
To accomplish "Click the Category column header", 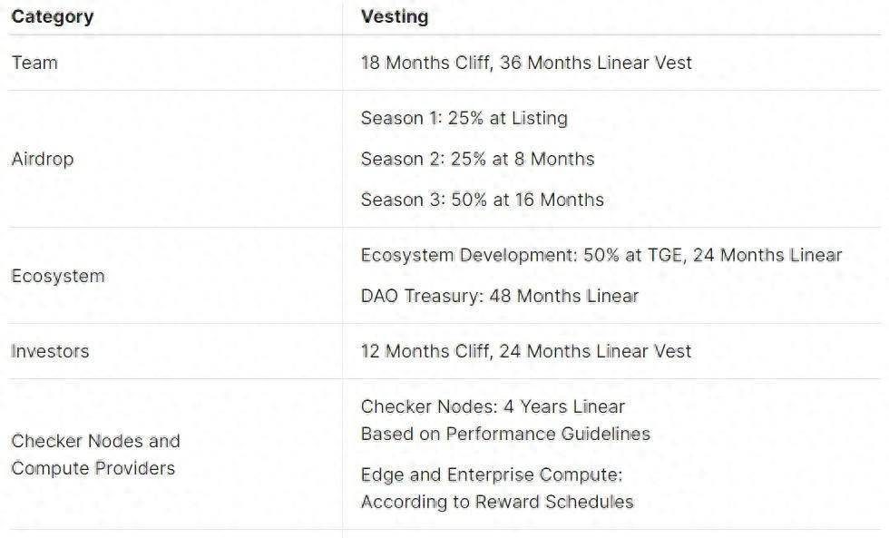I will tap(53, 17).
